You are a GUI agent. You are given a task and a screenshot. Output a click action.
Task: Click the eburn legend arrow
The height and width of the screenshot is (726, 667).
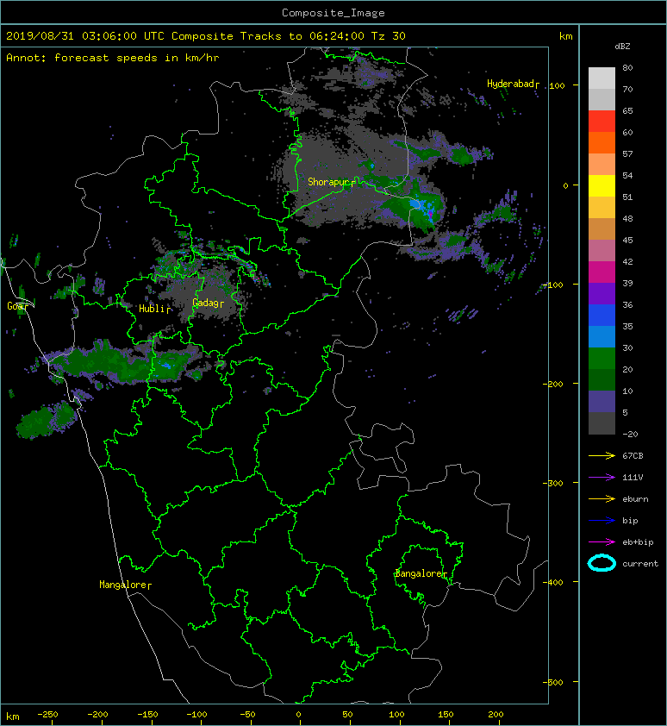(x=602, y=498)
